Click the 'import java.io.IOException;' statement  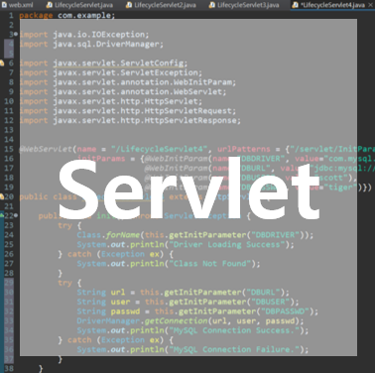pyautogui.click(x=84, y=35)
